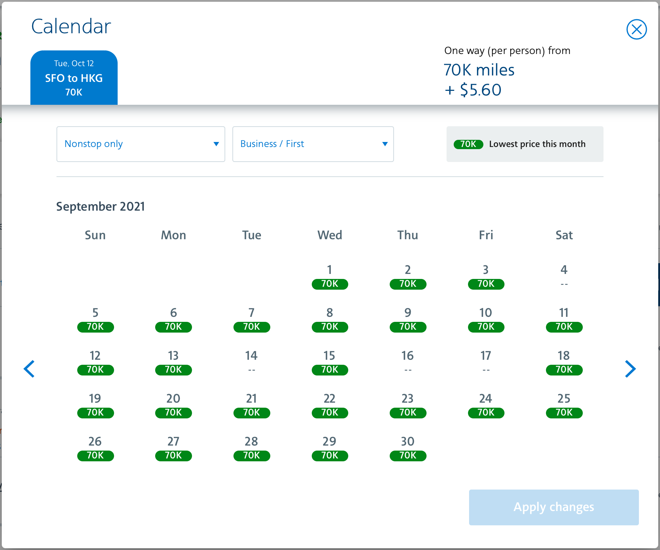Select September 18 with 70K fare
Image resolution: width=660 pixels, height=550 pixels.
pyautogui.click(x=564, y=362)
